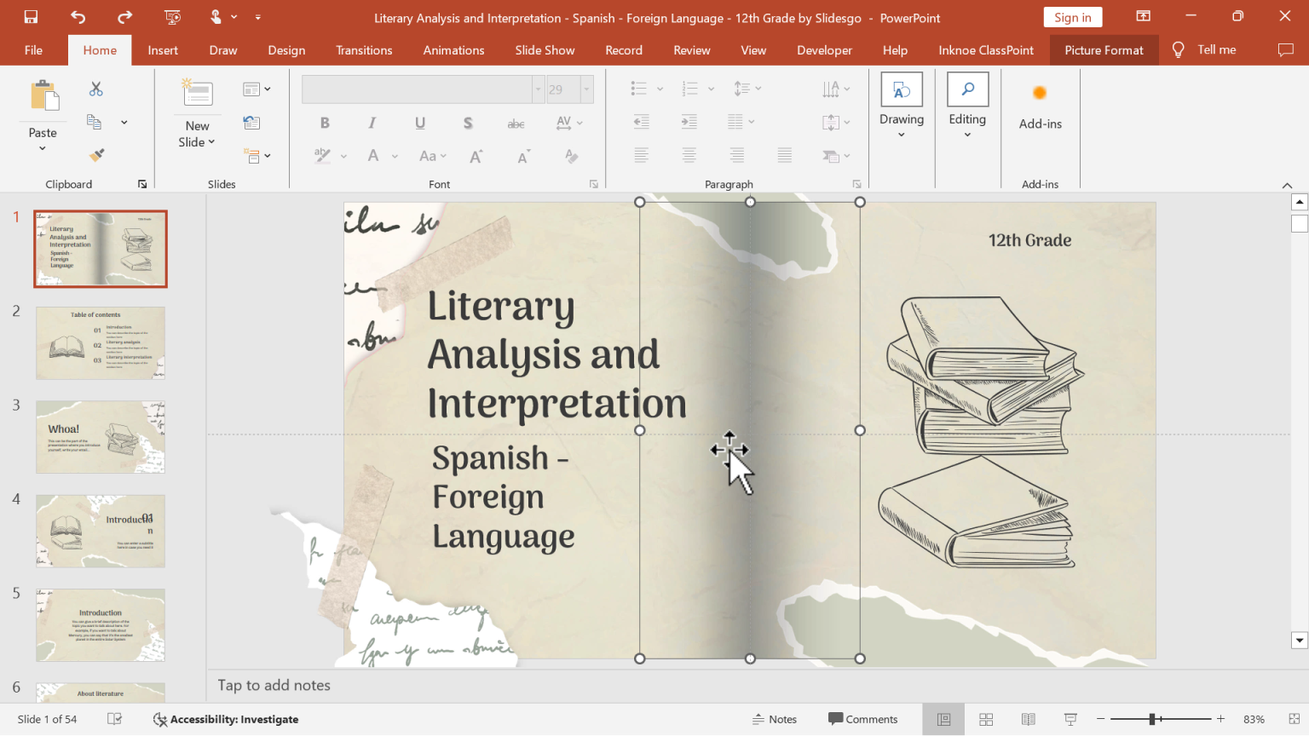The height and width of the screenshot is (736, 1309).
Task: Open the Editing tools panel
Action: tap(967, 102)
